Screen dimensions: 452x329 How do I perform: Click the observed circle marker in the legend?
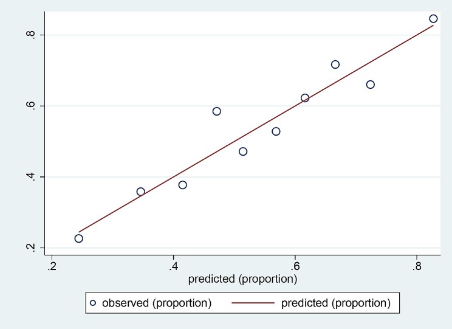(93, 303)
